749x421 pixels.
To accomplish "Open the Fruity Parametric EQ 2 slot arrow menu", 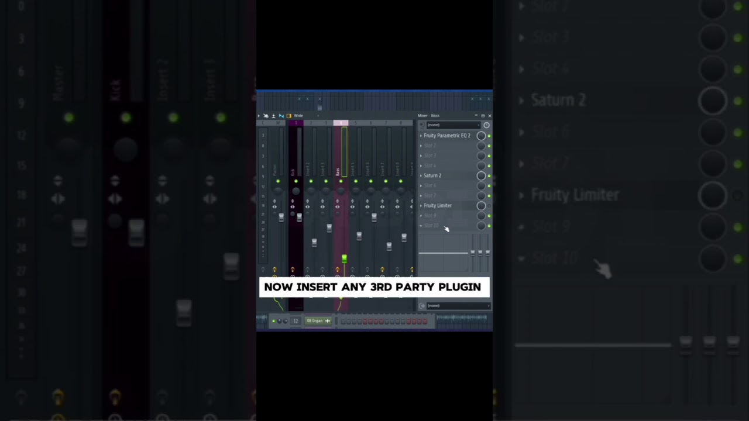I will [421, 136].
